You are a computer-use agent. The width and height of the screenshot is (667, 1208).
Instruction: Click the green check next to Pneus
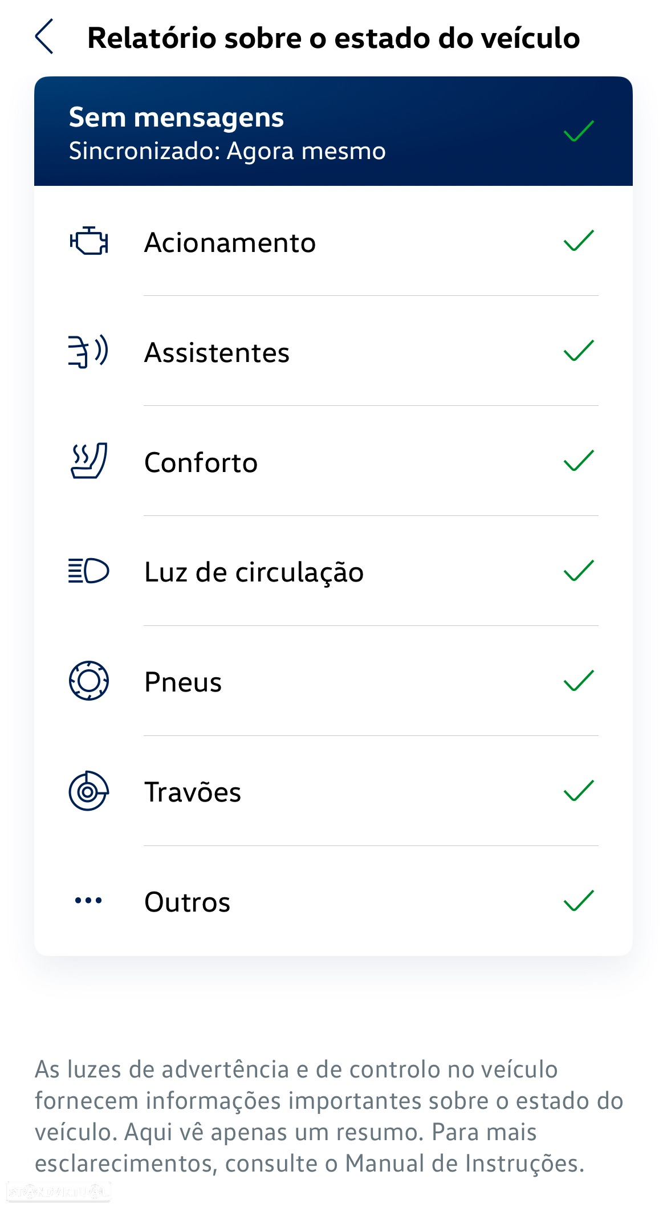pos(579,681)
